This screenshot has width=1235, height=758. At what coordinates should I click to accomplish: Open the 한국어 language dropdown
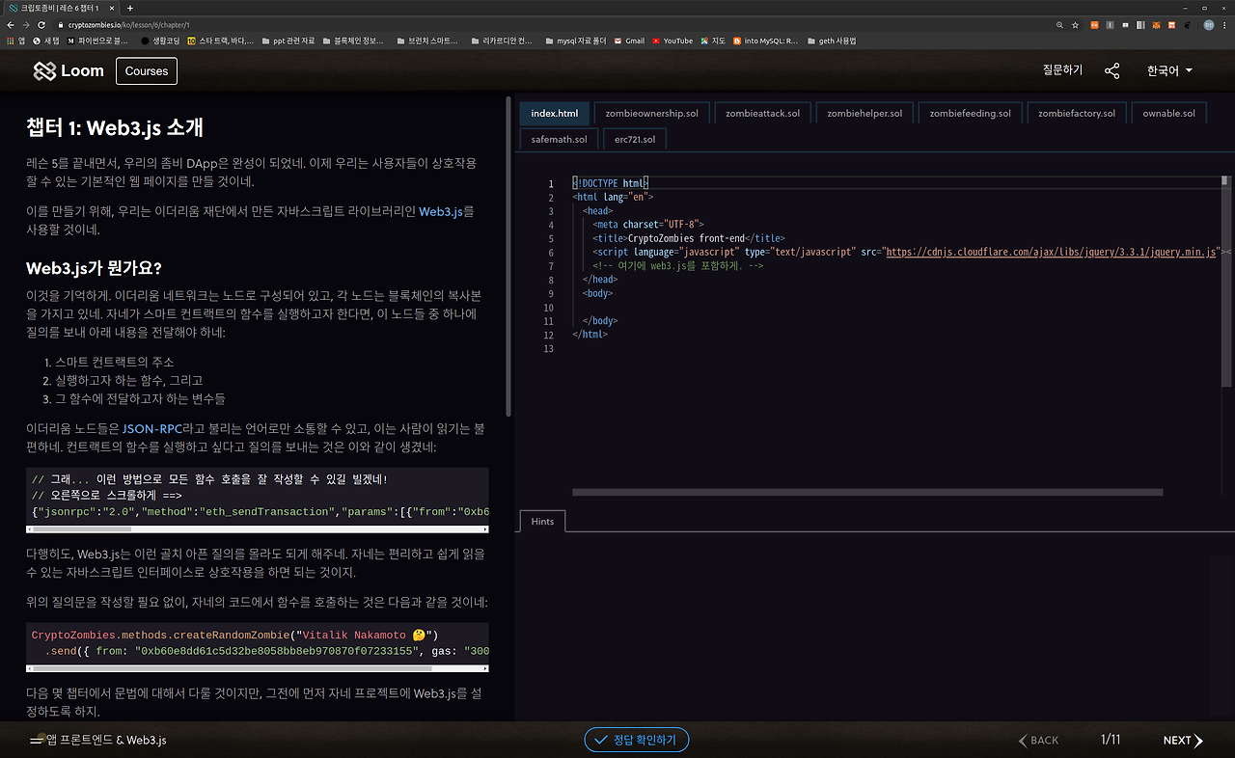(x=1169, y=70)
